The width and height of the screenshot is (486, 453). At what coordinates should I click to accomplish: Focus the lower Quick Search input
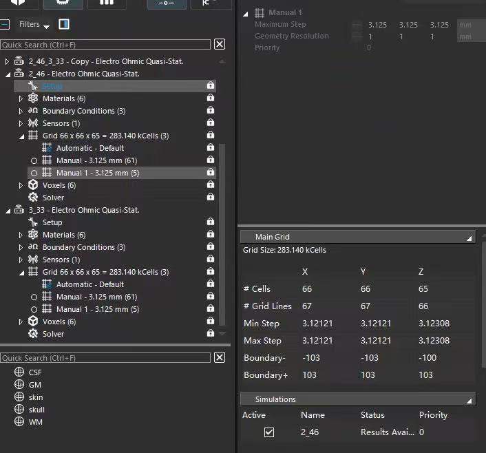[105, 358]
